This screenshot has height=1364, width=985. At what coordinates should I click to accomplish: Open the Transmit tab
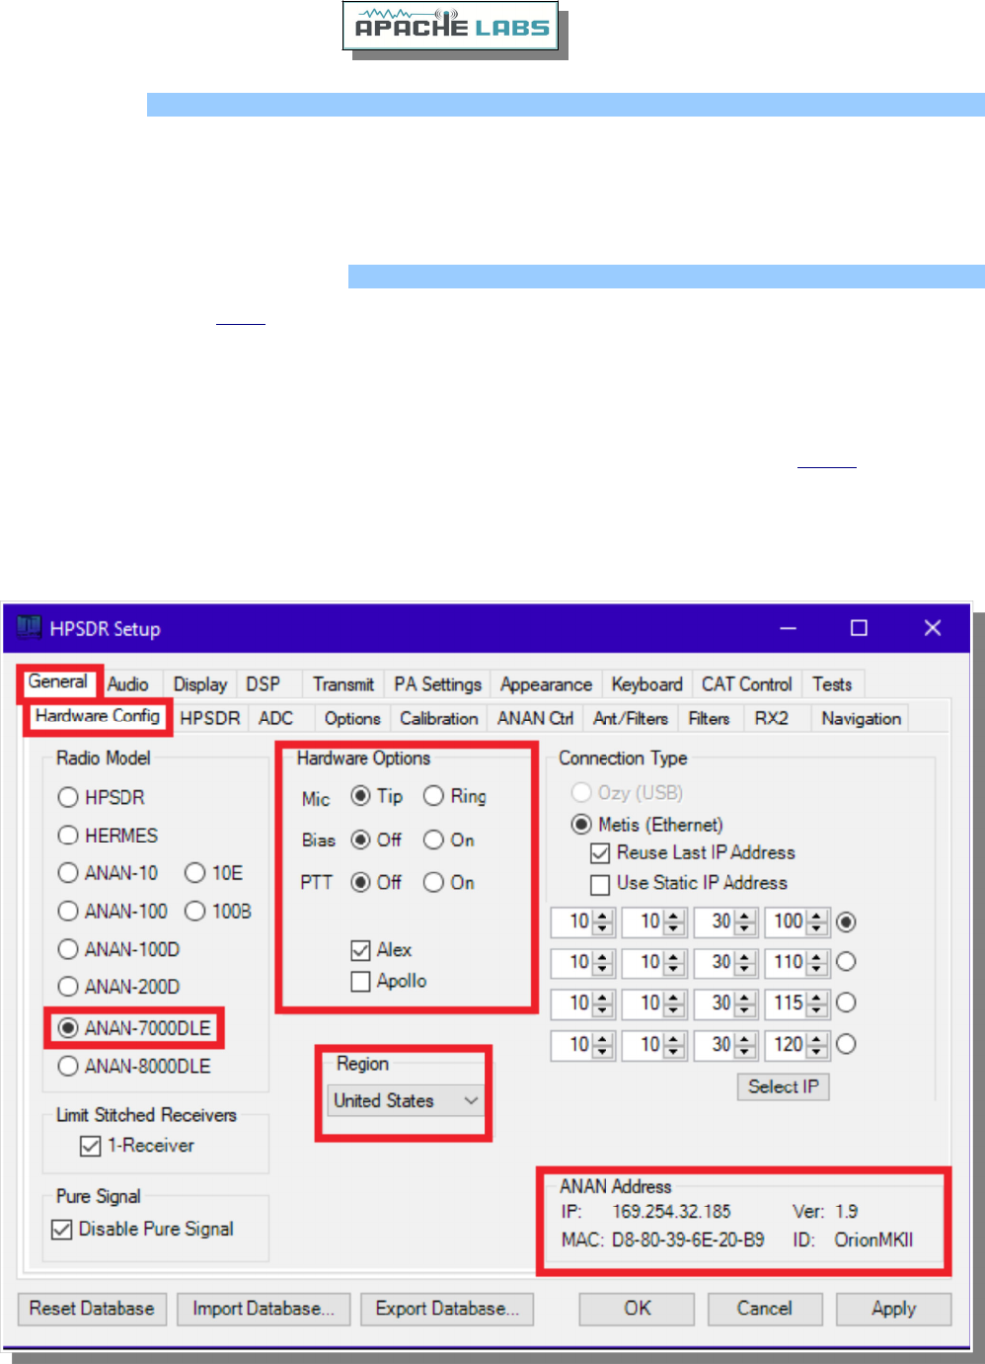click(x=343, y=683)
